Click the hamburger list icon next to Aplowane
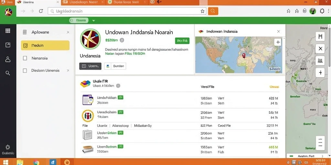 coord(25,32)
